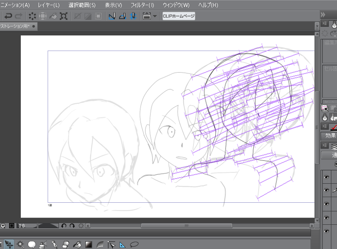
Task: Open the フィルター(I) menu
Action: (142, 5)
